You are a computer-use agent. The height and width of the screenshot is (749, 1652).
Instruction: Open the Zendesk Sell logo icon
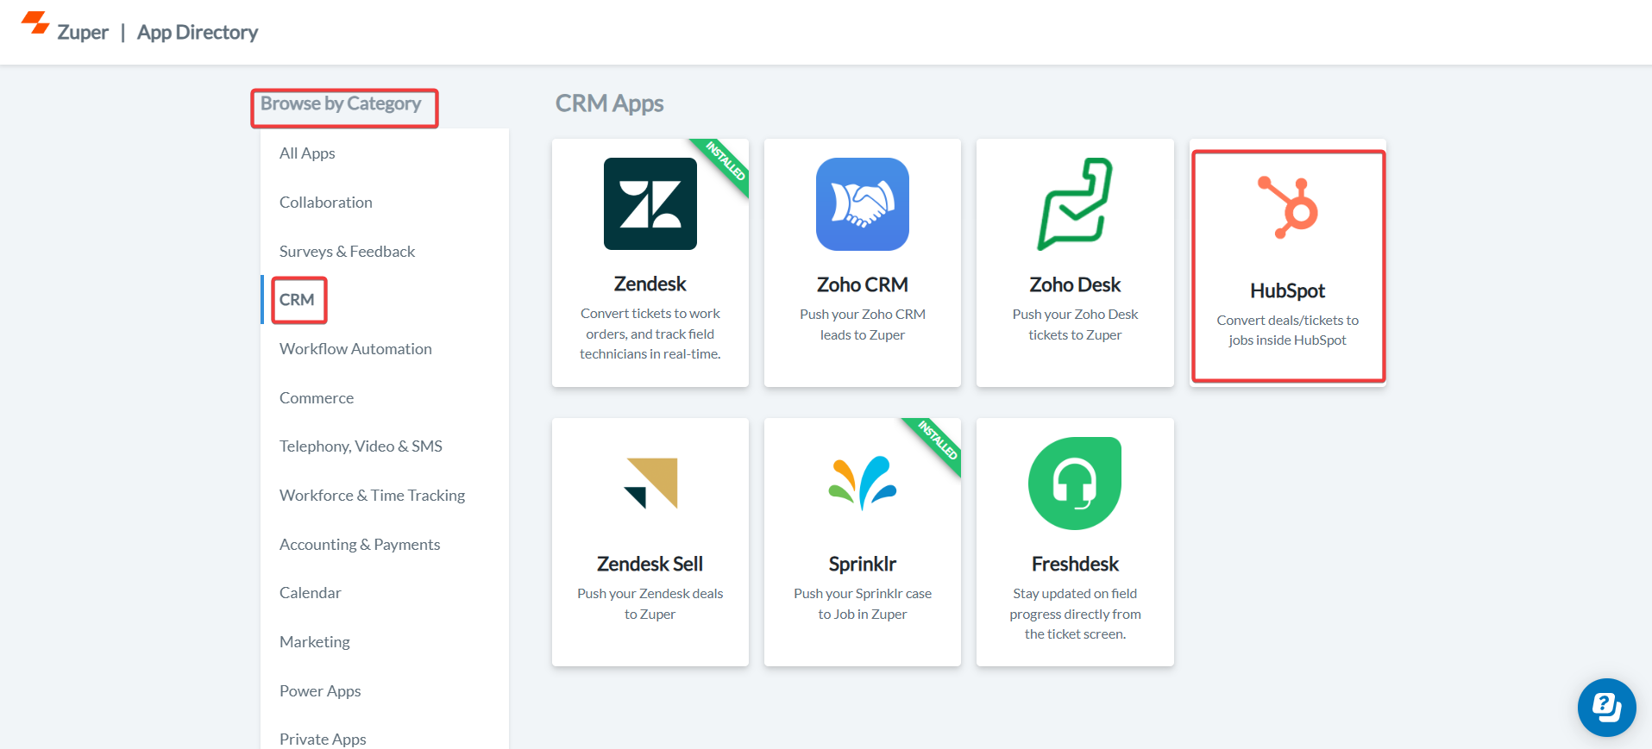(650, 484)
